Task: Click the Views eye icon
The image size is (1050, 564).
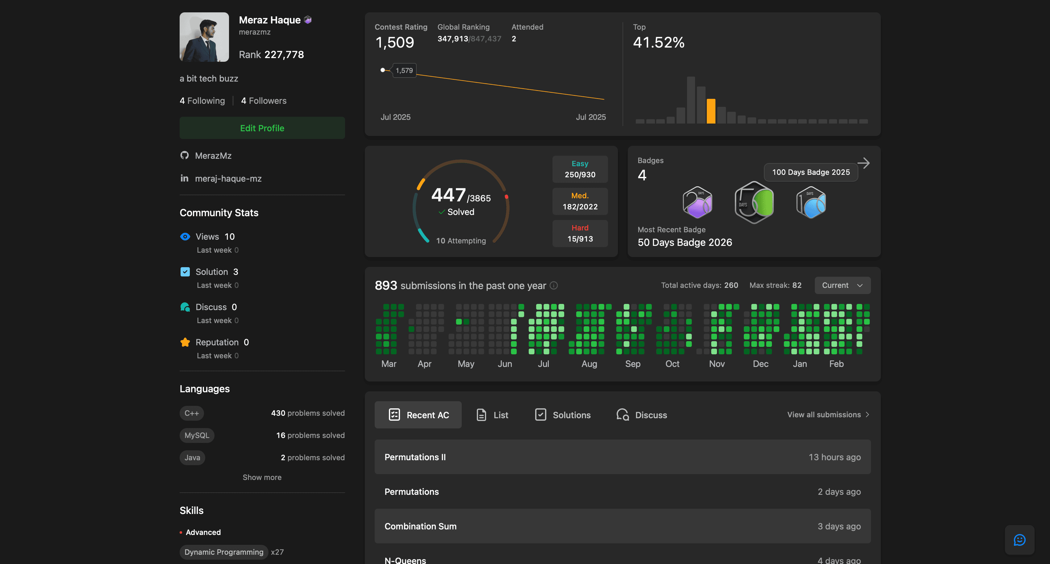Action: (185, 237)
